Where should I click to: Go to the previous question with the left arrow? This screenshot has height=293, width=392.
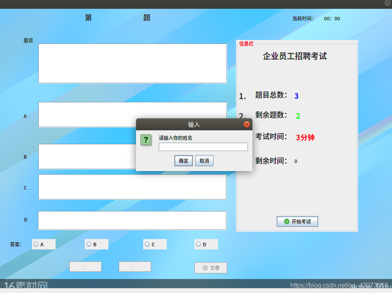point(85,267)
